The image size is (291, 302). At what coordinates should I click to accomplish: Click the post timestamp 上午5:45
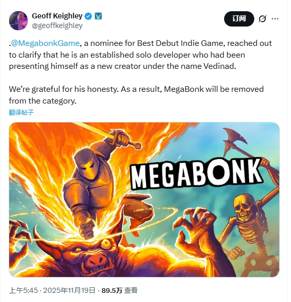pyautogui.click(x=23, y=290)
